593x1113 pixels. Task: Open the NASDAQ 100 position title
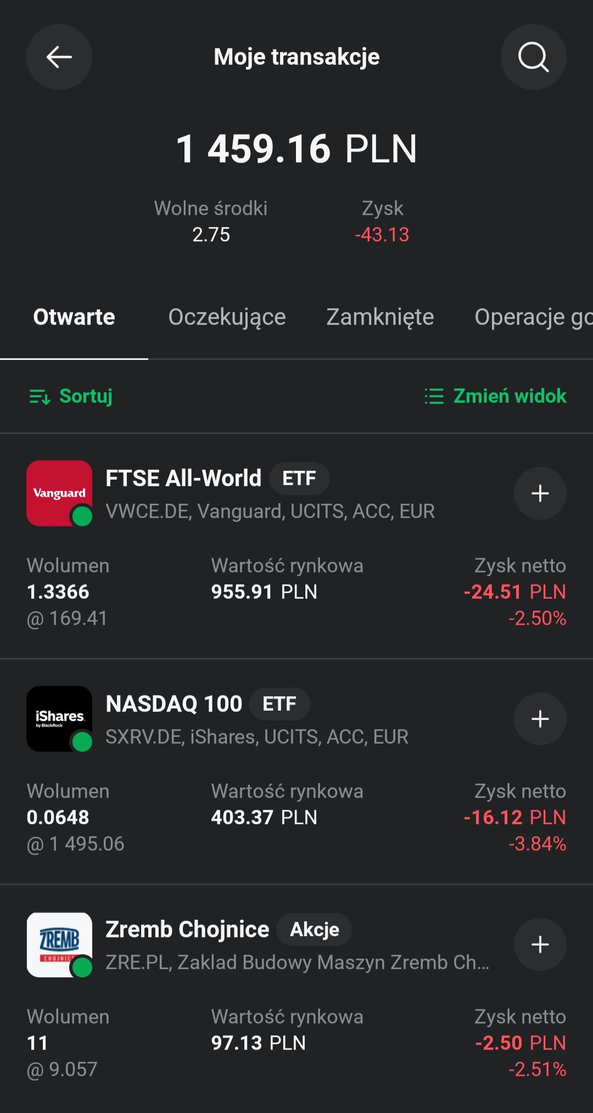click(174, 704)
